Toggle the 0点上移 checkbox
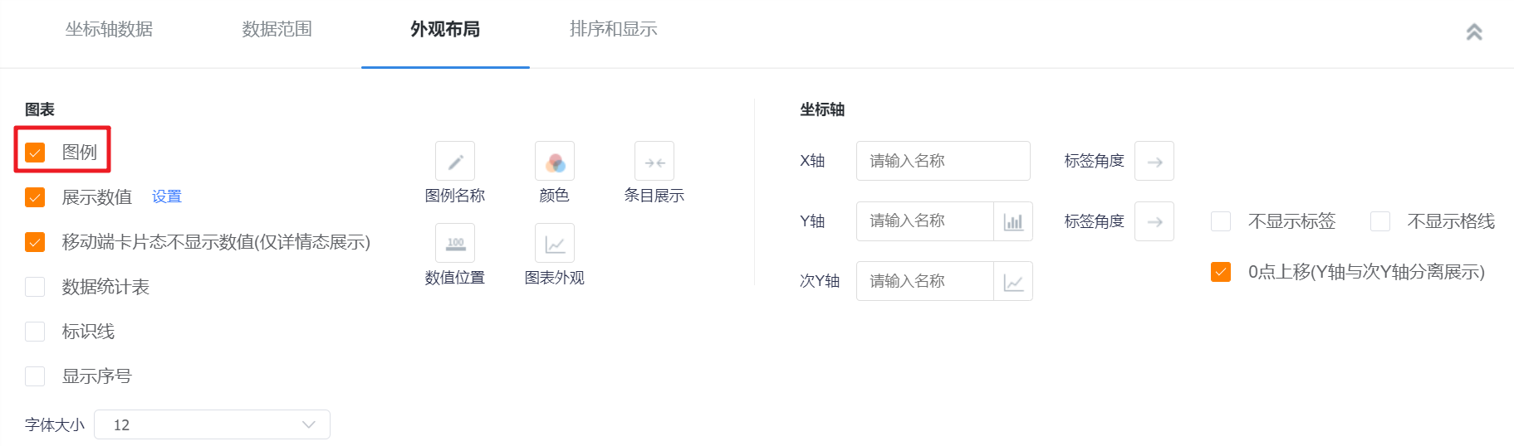This screenshot has height=446, width=1514. [x=1221, y=272]
